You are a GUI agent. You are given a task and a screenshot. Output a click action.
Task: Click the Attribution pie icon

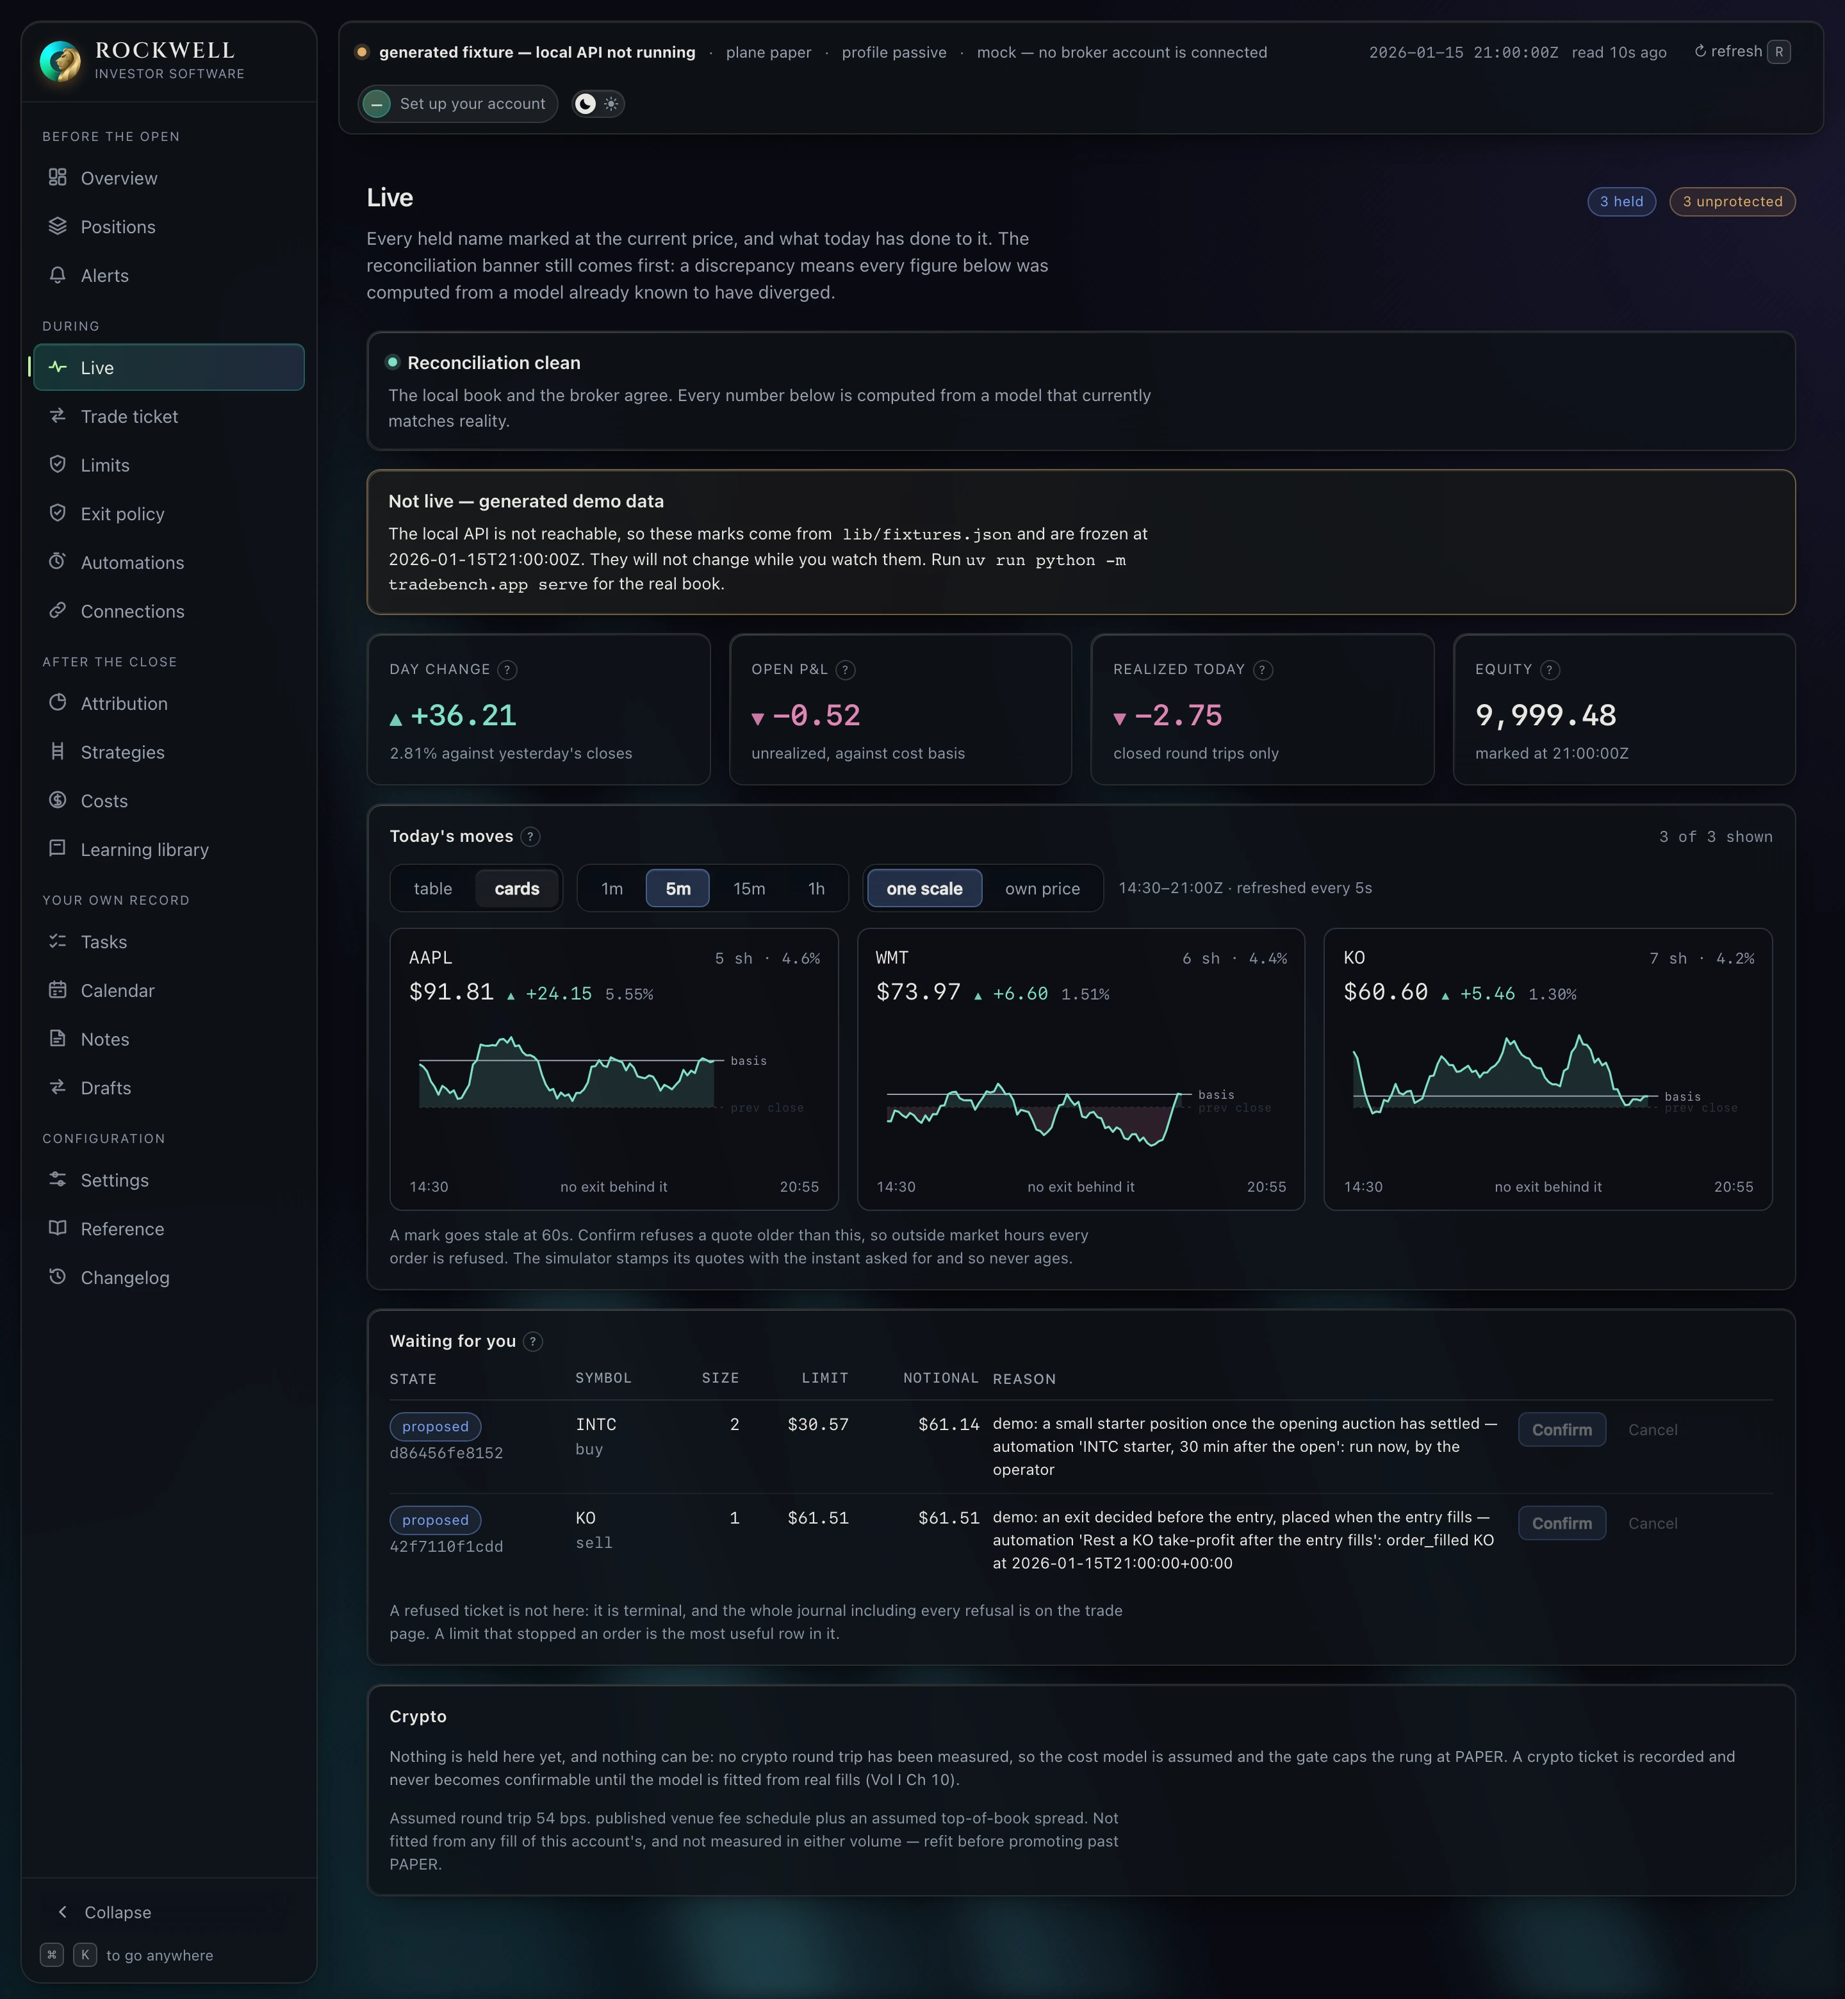58,702
